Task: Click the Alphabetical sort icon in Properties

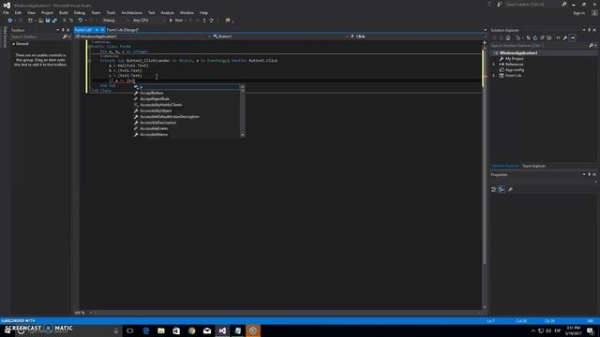Action: (502, 189)
